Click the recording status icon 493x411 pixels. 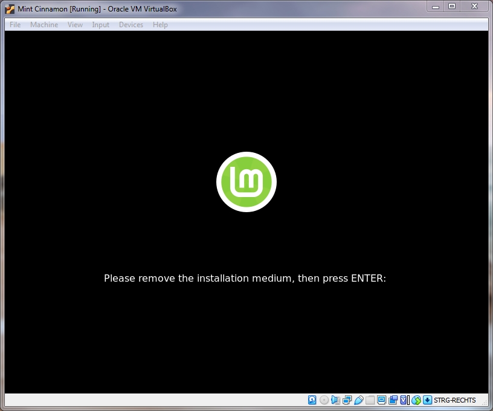coord(393,400)
